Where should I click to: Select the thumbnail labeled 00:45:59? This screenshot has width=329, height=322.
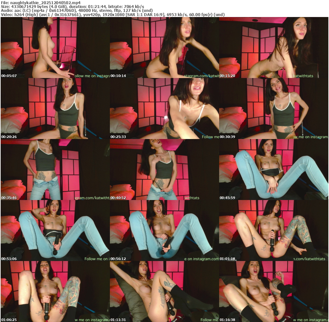coord(273,170)
